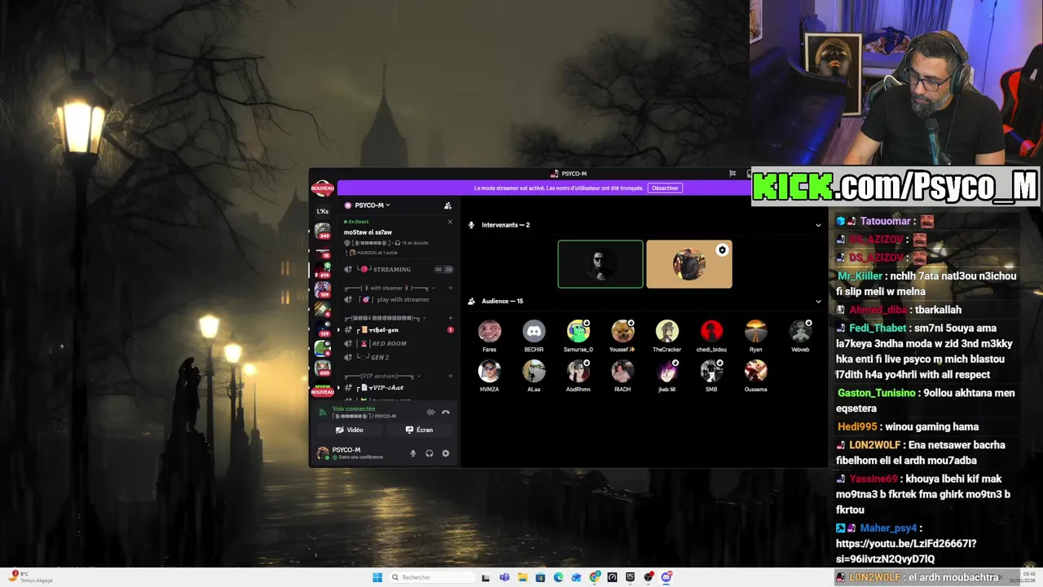The image size is (1043, 587).
Task: Disconnect from voice with hang-up icon
Action: pyautogui.click(x=446, y=413)
